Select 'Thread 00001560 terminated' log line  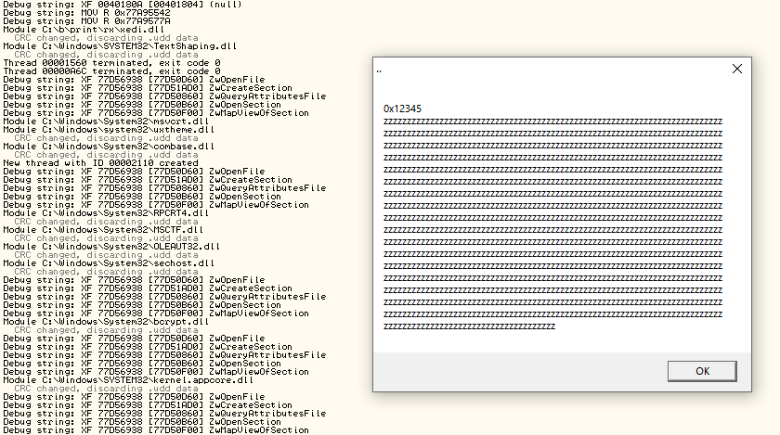[x=112, y=63]
